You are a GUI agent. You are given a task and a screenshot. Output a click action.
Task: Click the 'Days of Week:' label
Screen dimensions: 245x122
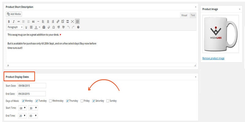[12, 101]
